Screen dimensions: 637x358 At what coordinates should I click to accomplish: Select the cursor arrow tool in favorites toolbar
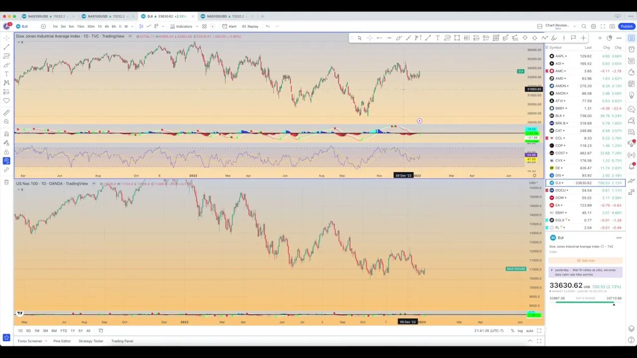click(x=360, y=38)
